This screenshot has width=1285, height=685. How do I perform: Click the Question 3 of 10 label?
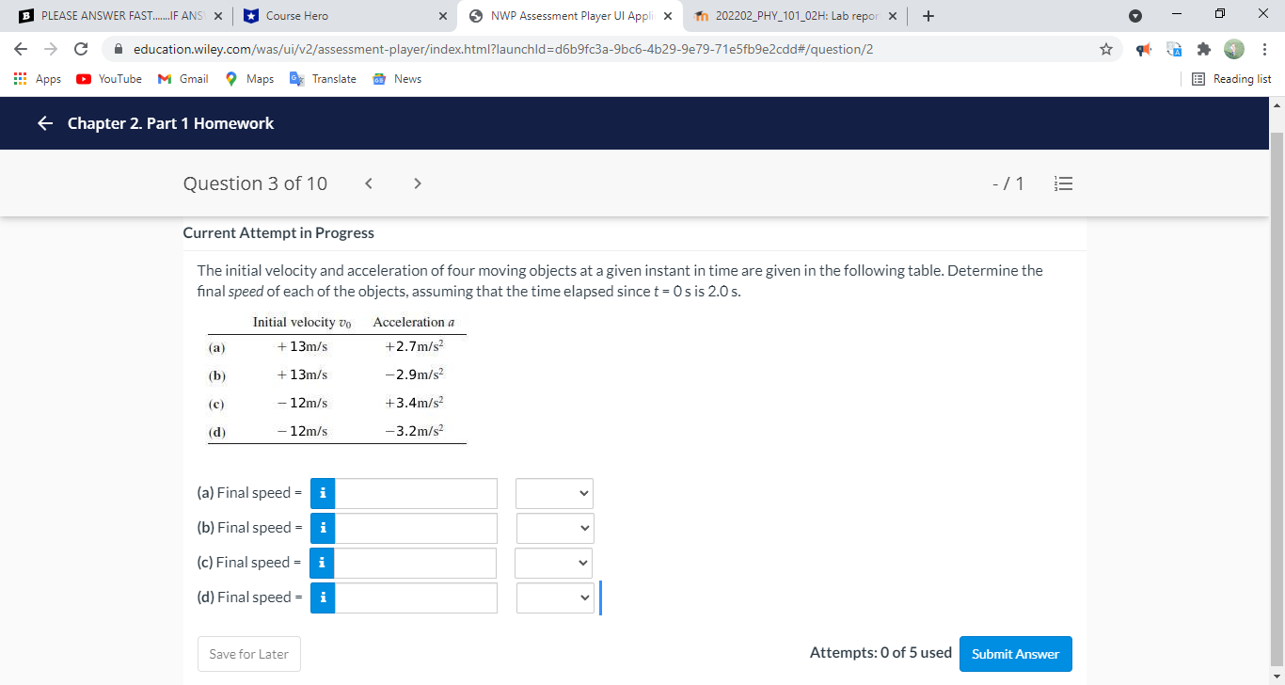pos(255,183)
